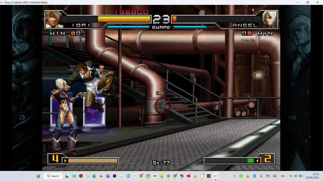Screen dimensions: 323x181
Task: Open the Windows Start menu
Action: pyautogui.click(x=38, y=176)
